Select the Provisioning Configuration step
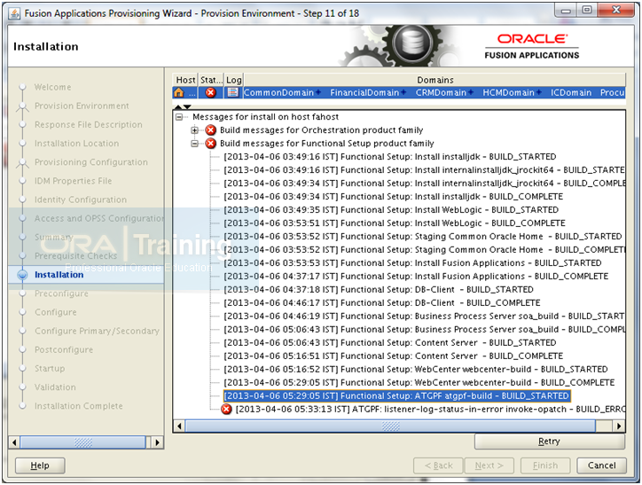The image size is (642, 485). click(91, 162)
